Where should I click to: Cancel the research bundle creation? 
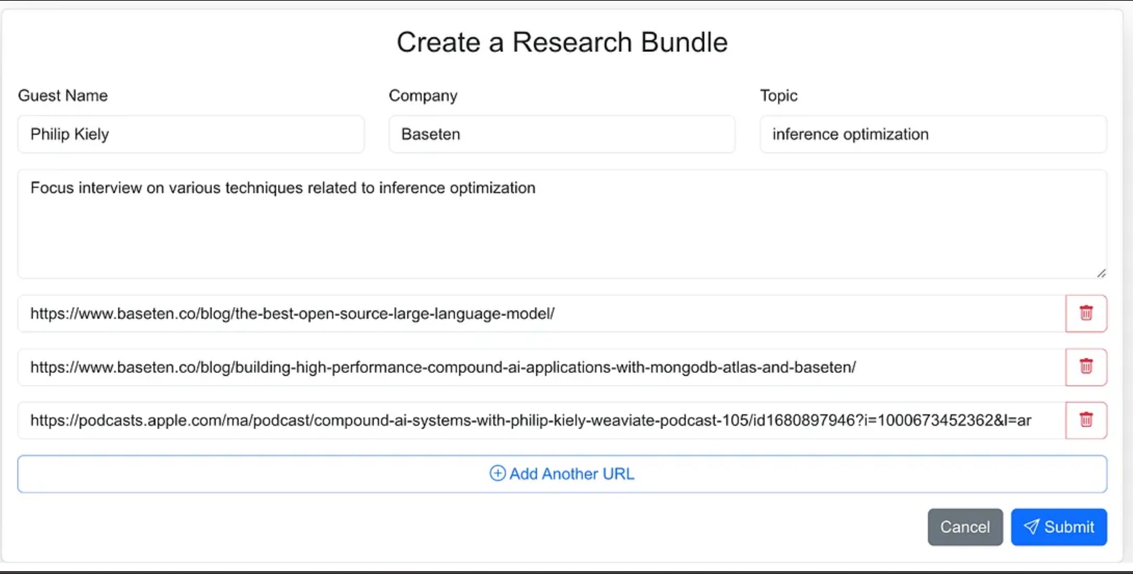(x=965, y=527)
